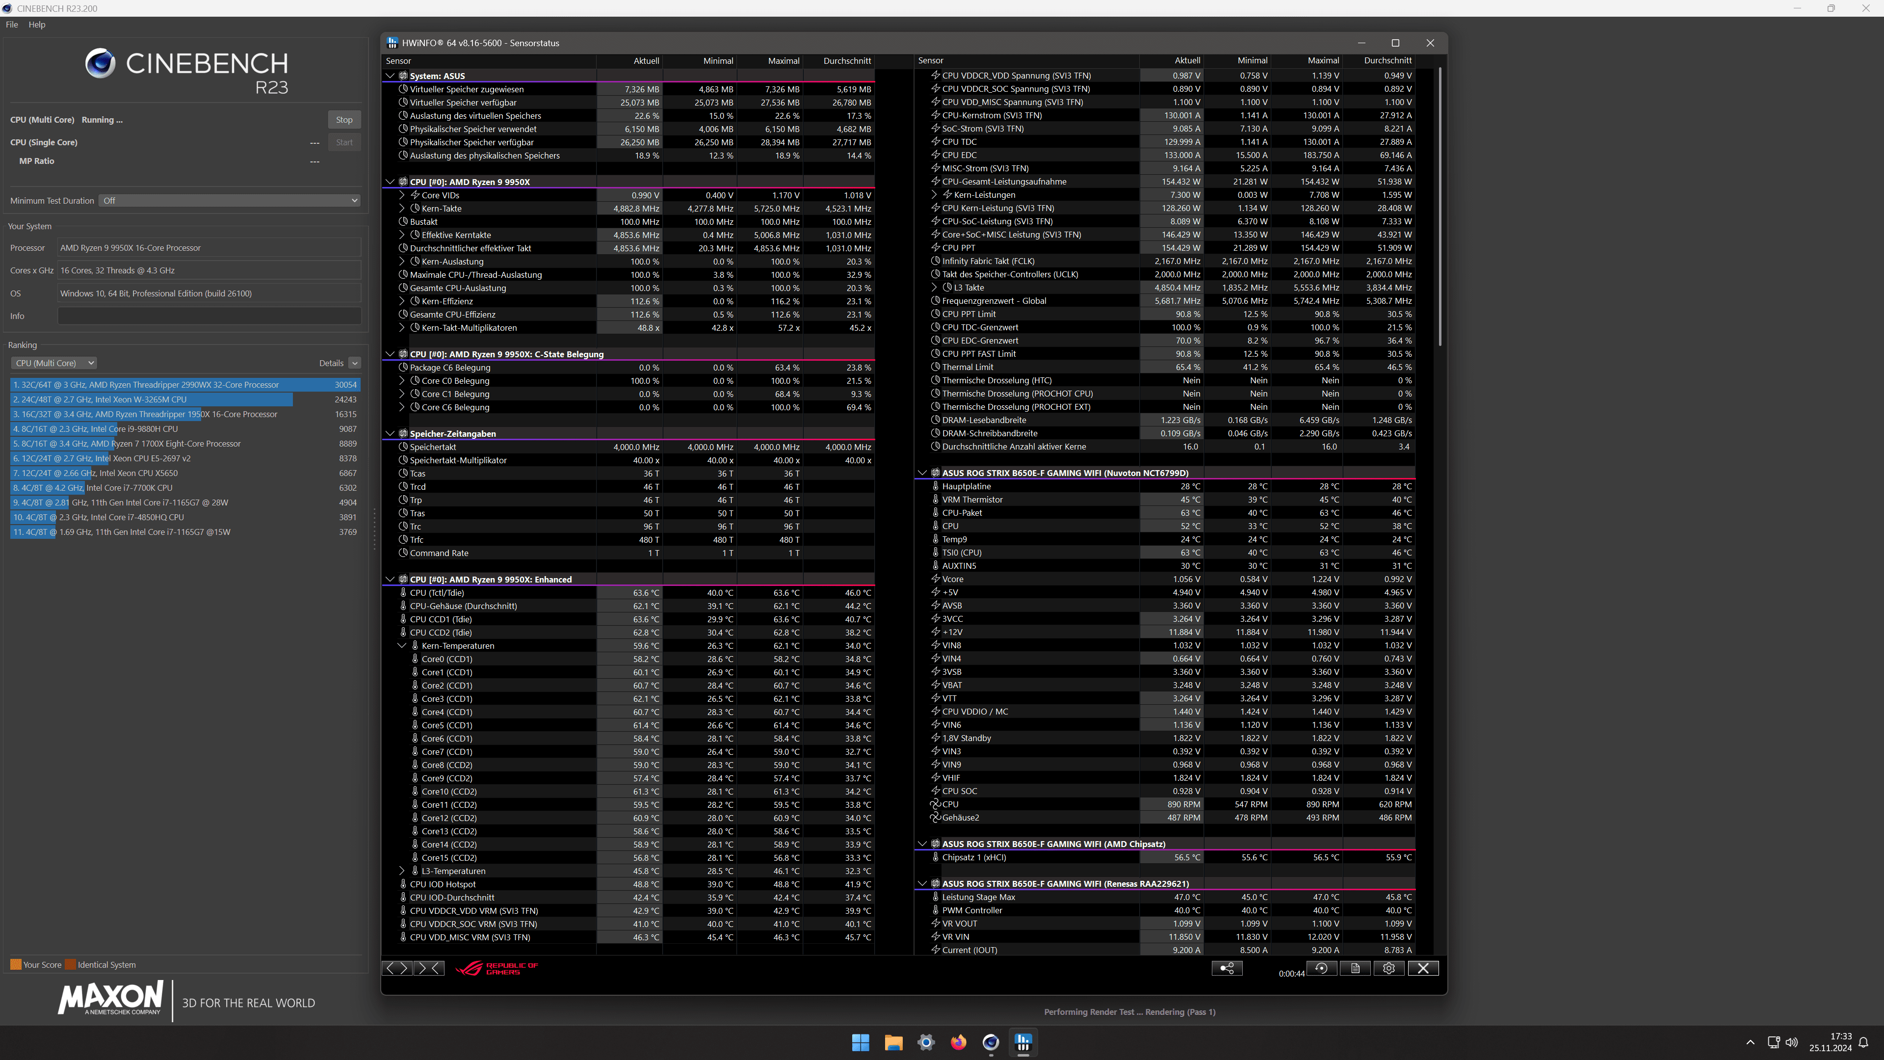The image size is (1884, 1060).
Task: Open the CPU (Multi Core) ranking dropdown
Action: tap(54, 363)
